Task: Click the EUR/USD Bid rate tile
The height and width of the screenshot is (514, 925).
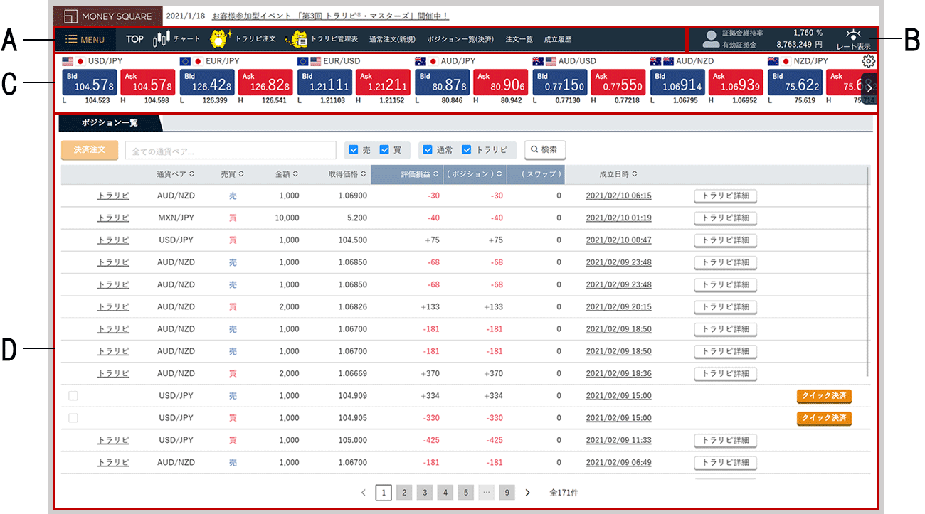Action: [324, 82]
